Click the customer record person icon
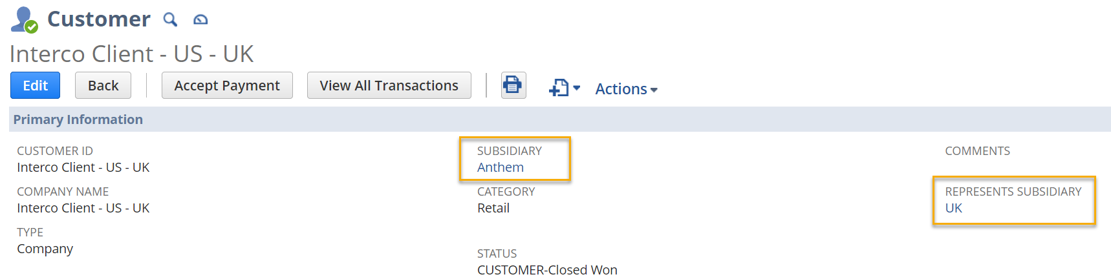 [24, 19]
